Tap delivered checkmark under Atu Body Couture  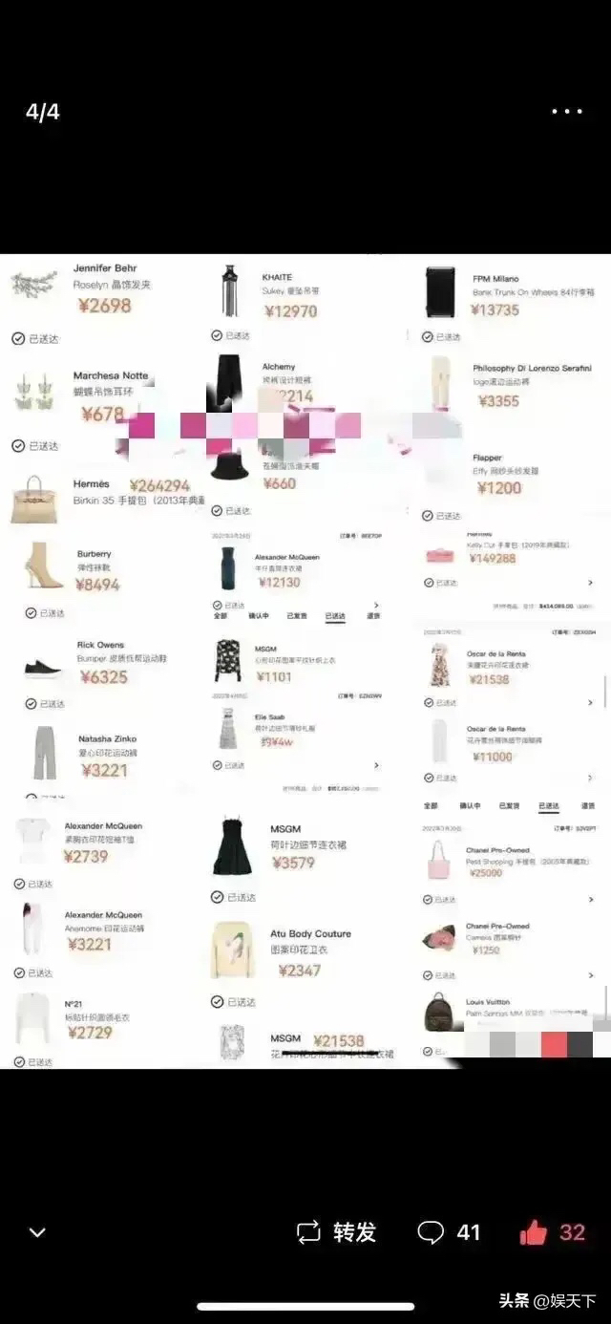click(x=218, y=1002)
